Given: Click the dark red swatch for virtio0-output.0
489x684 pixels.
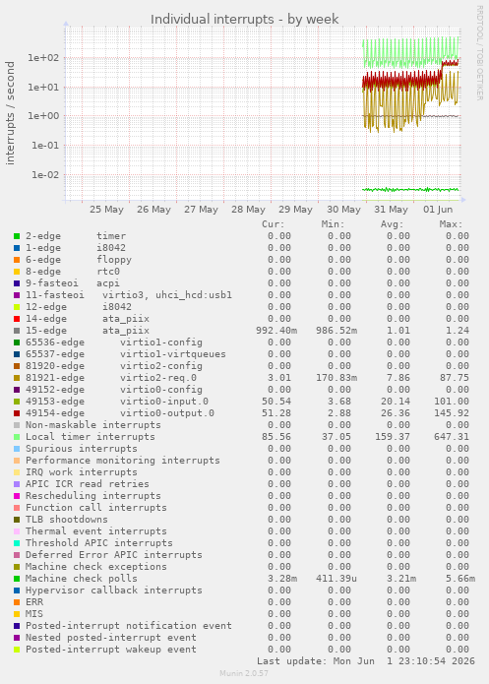Looking at the screenshot, I should 17,413.
